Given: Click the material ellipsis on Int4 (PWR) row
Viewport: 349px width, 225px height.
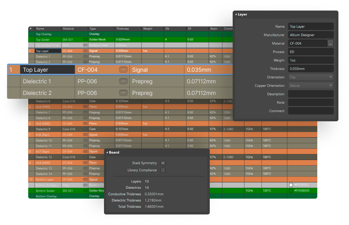Looking at the screenshot, I should coord(85,107).
